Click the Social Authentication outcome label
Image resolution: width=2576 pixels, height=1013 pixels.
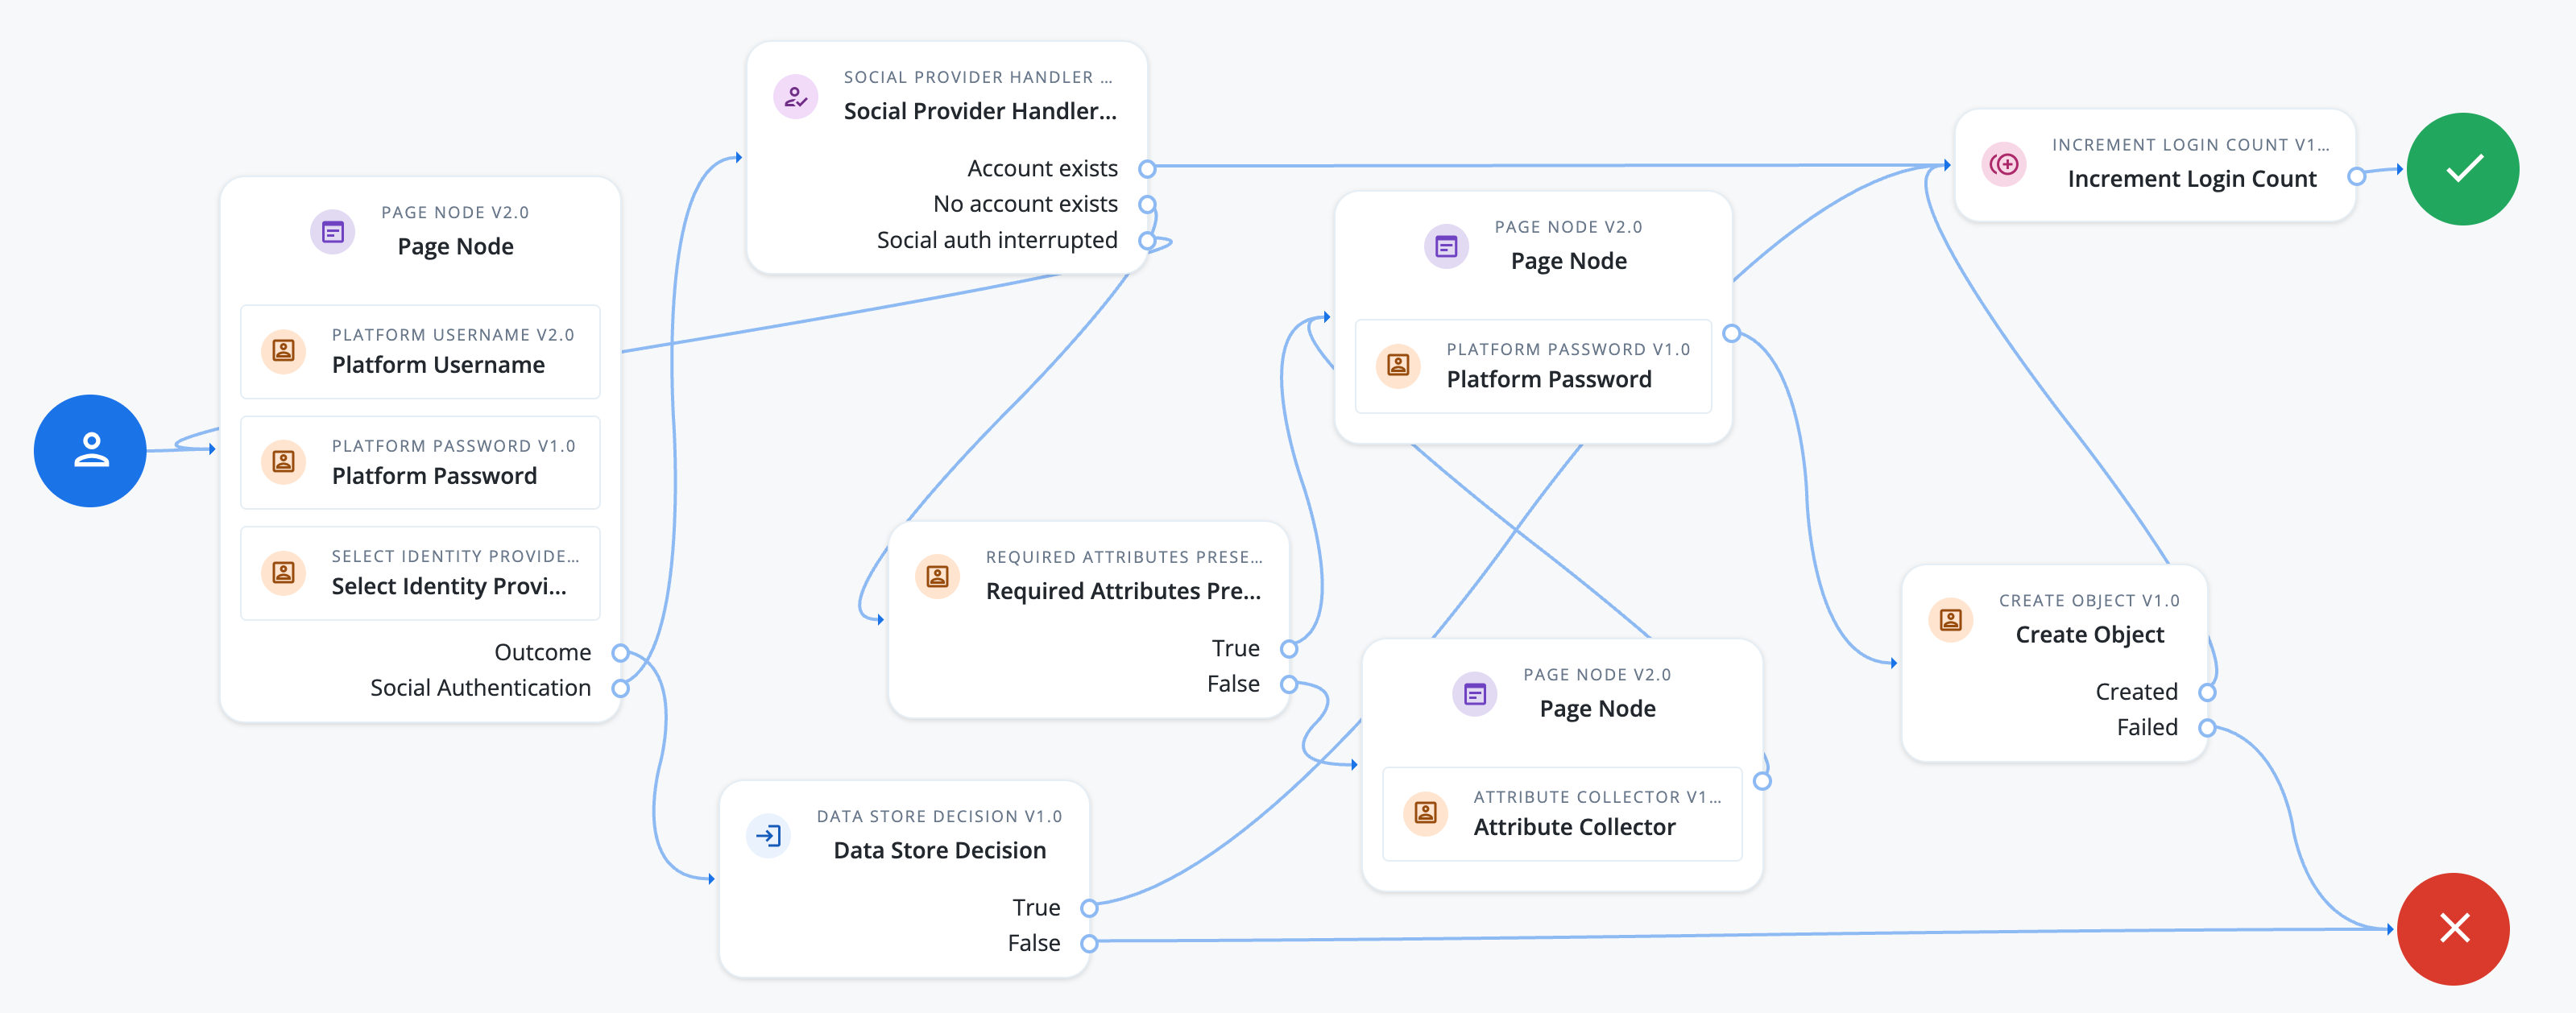[481, 688]
